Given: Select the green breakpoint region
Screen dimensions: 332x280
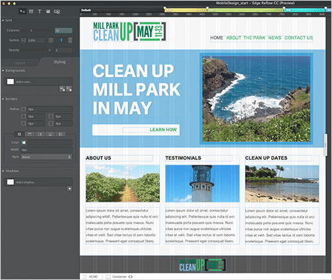Looking at the screenshot, I should click(x=245, y=10).
